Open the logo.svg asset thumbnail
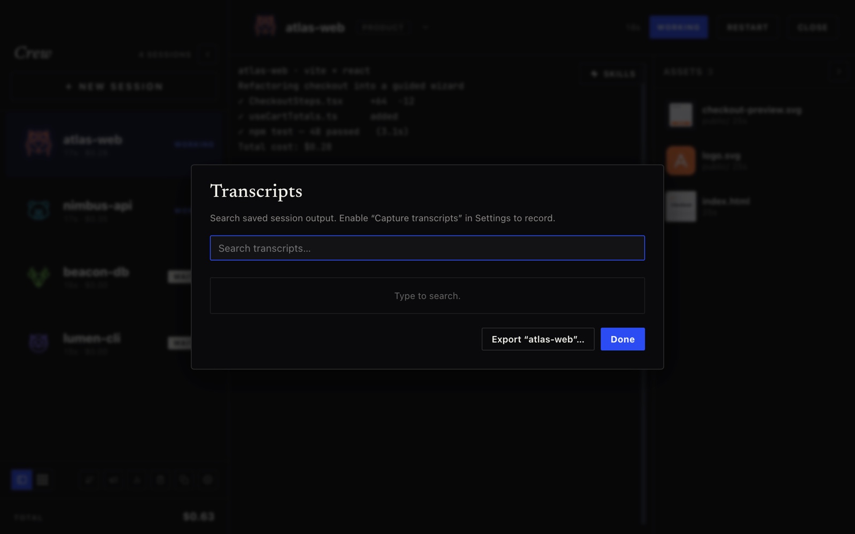 click(681, 160)
